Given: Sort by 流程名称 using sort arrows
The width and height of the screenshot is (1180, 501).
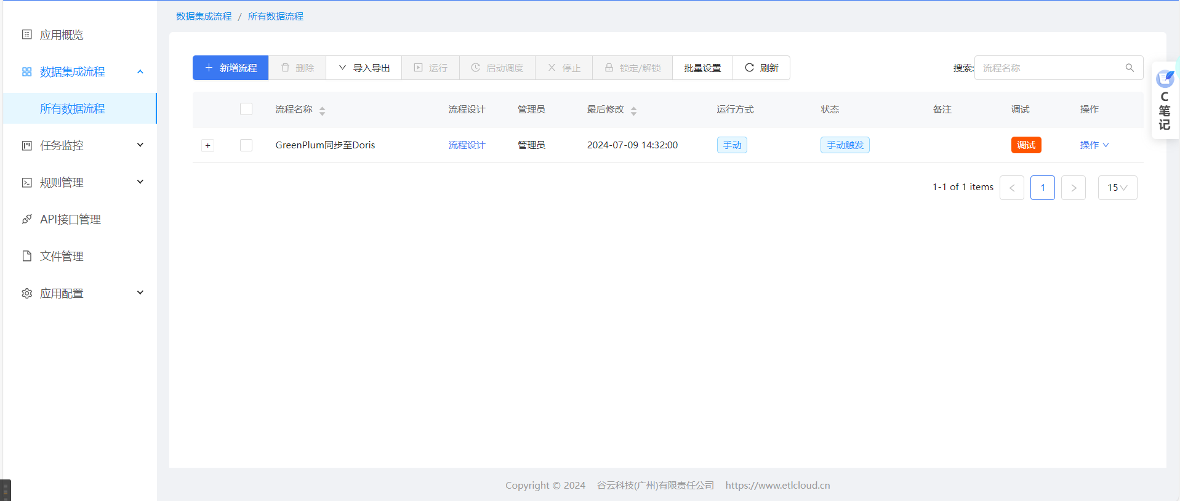Looking at the screenshot, I should tap(322, 111).
